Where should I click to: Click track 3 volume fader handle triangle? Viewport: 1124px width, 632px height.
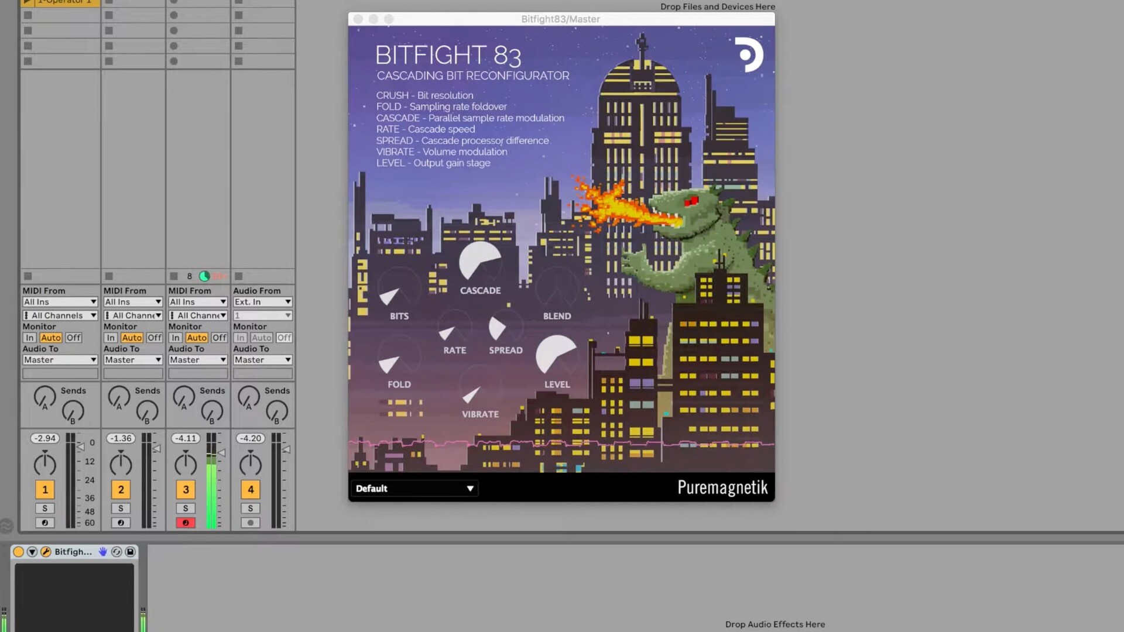[222, 452]
